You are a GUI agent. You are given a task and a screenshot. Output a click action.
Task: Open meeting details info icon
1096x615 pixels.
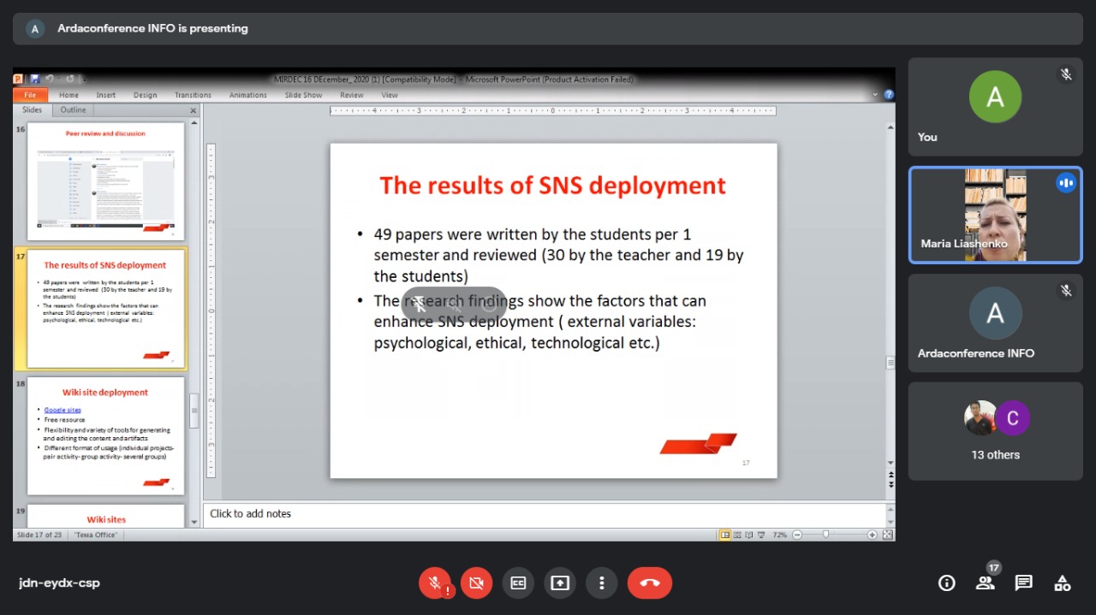pyautogui.click(x=947, y=583)
